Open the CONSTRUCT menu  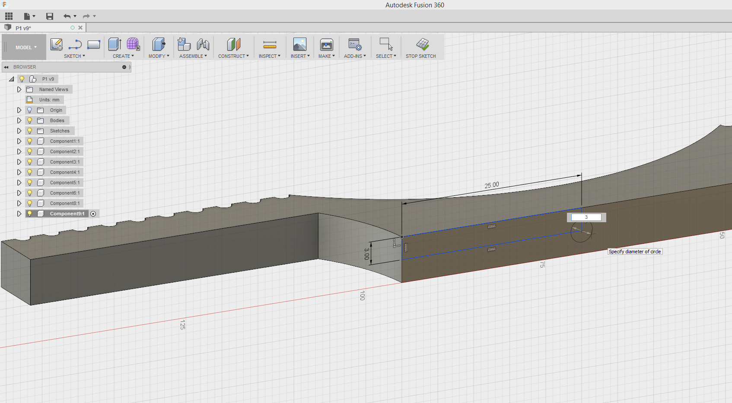click(x=233, y=56)
